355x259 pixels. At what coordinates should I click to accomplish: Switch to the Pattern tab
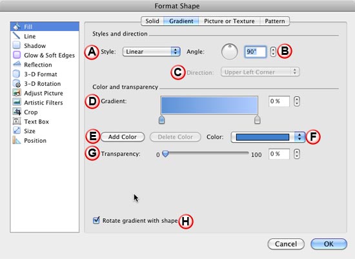pos(274,21)
